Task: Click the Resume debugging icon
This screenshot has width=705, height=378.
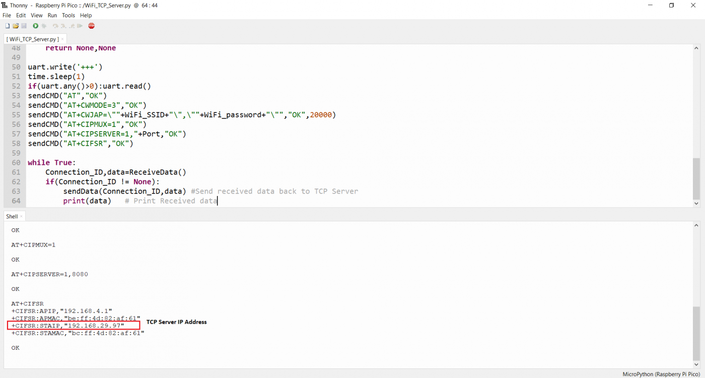Action: coord(80,26)
